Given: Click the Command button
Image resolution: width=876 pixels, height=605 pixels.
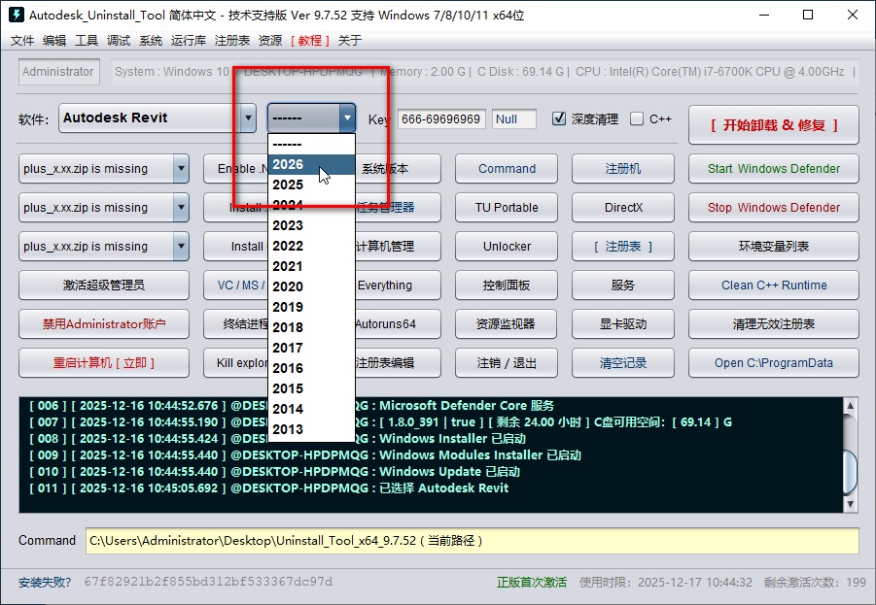Looking at the screenshot, I should (x=507, y=169).
